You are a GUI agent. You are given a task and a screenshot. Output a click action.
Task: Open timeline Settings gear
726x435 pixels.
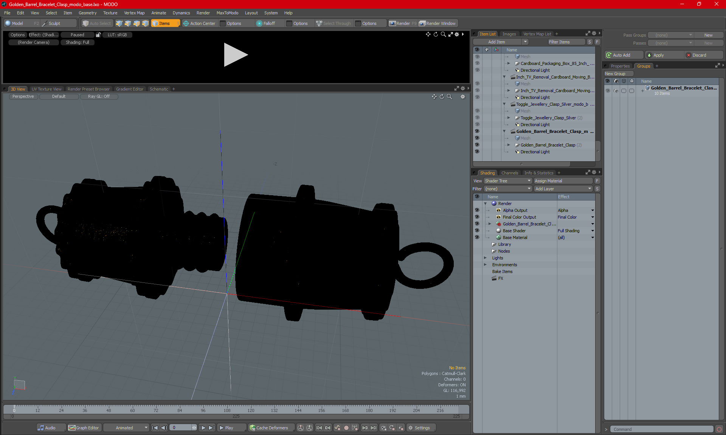(x=419, y=428)
